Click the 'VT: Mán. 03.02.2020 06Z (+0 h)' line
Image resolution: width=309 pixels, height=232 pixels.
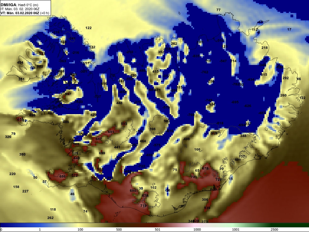click(x=25, y=13)
